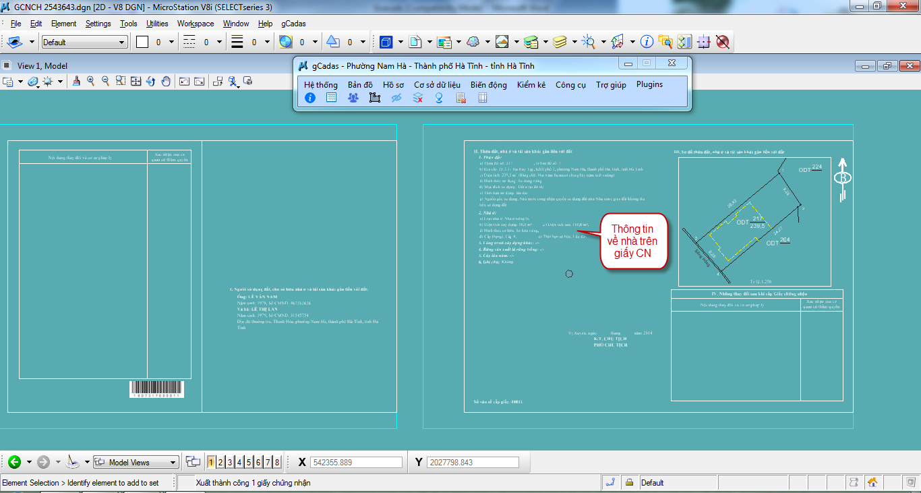921x493 pixels.
Task: Click the Fit View icon
Action: [x=136, y=82]
